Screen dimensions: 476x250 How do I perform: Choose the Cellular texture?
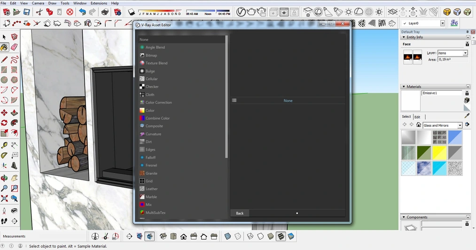151,79
